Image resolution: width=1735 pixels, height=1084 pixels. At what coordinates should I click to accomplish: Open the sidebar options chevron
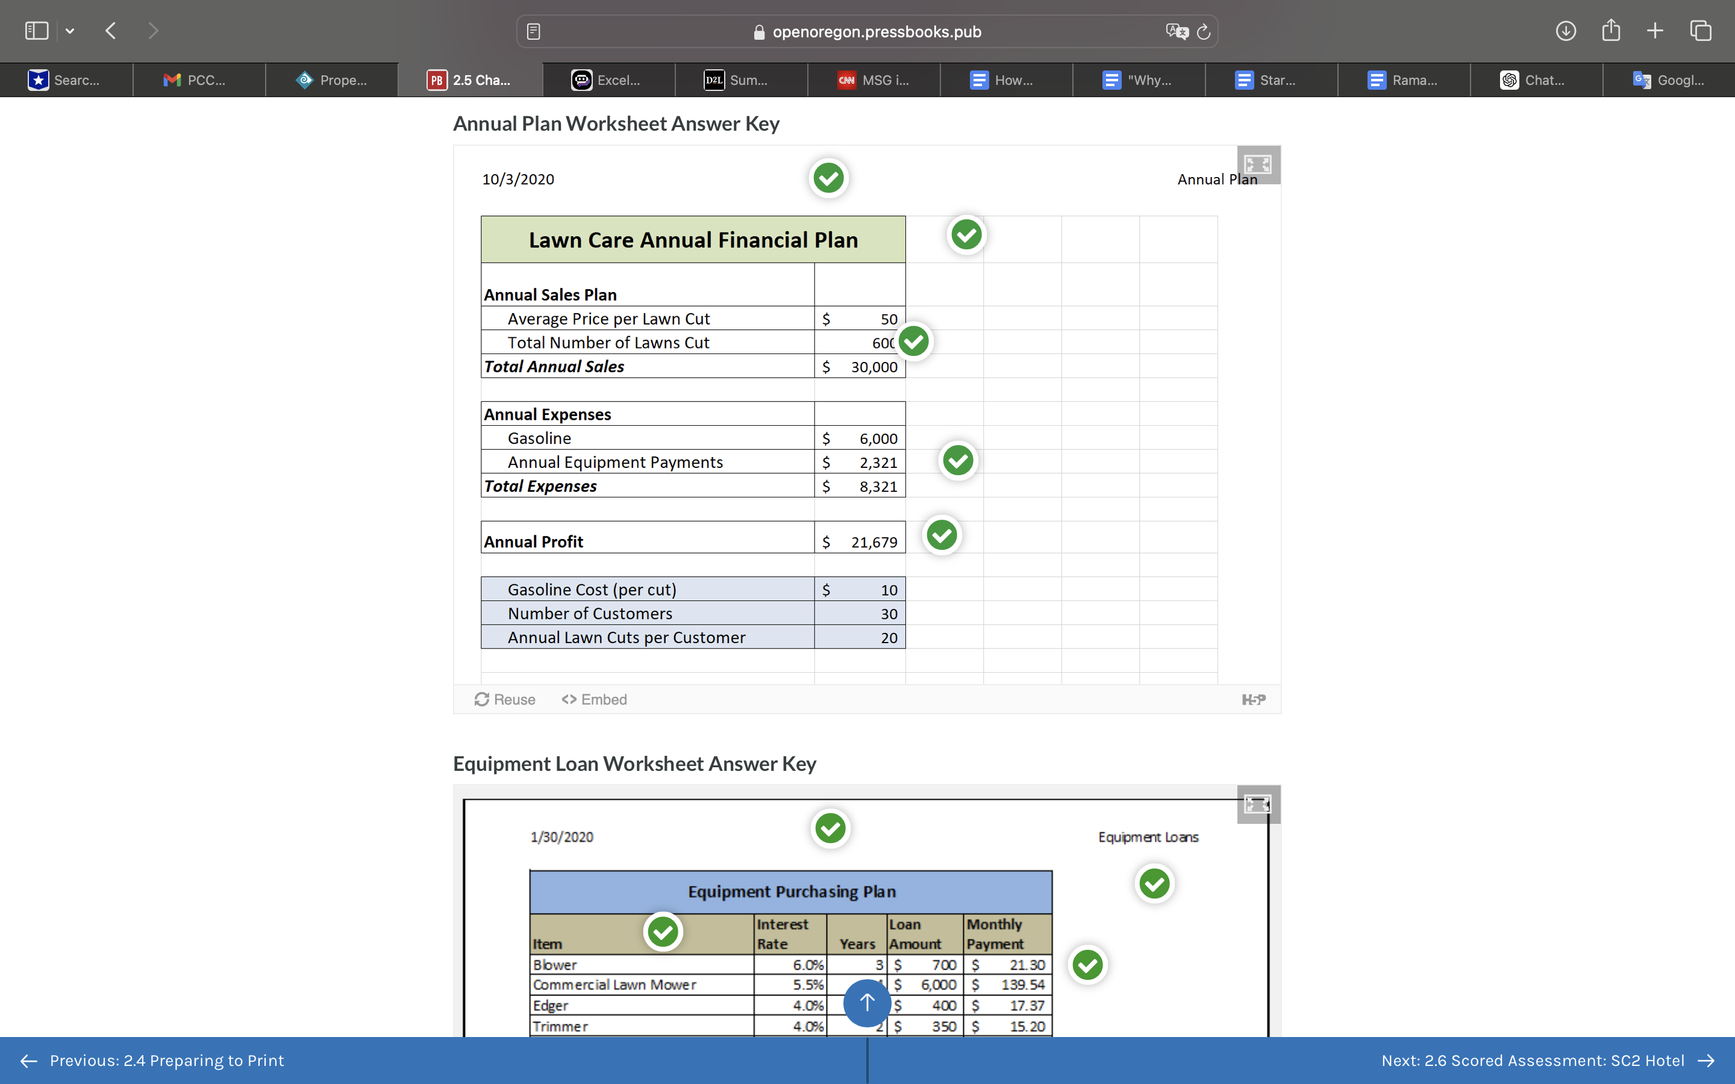[x=70, y=30]
